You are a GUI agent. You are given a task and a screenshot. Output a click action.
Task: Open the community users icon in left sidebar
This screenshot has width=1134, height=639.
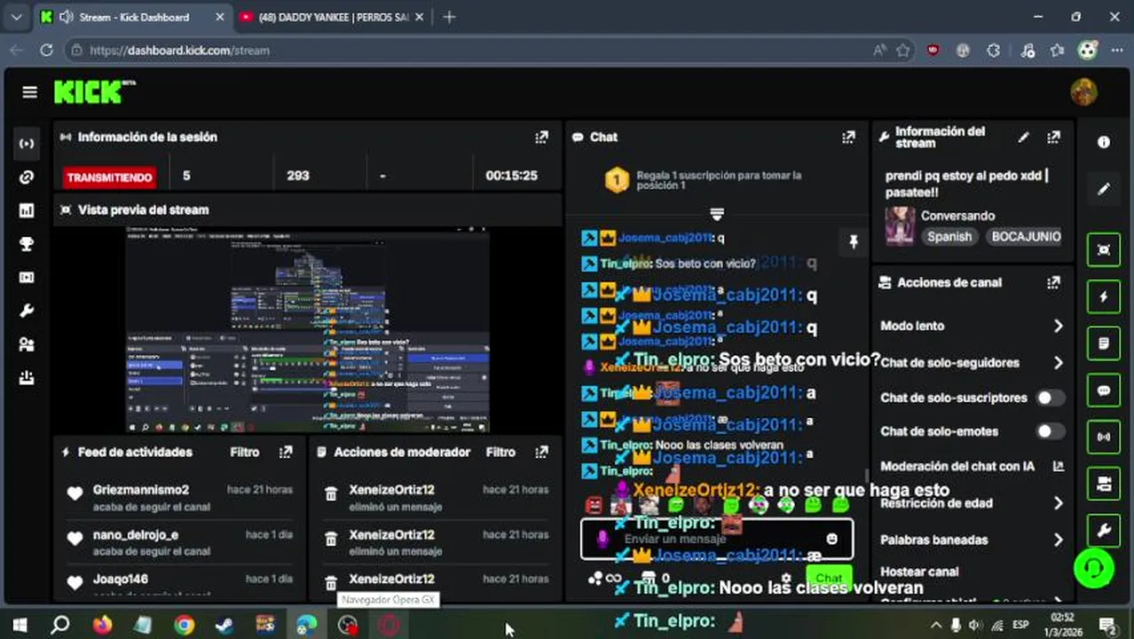coord(27,345)
